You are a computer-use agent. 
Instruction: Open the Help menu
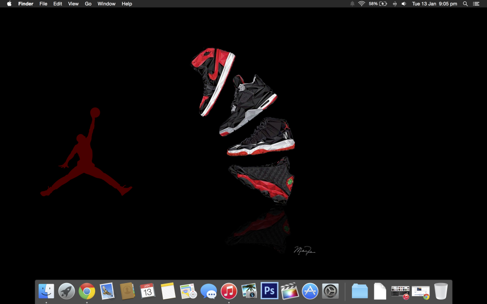click(127, 4)
